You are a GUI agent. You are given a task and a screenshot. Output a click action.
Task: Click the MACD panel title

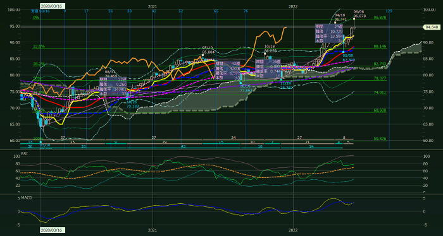(27, 198)
